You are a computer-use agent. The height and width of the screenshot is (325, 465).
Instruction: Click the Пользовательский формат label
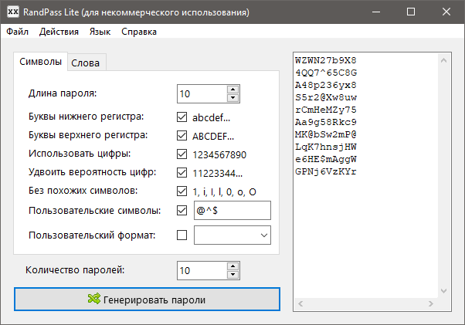[92, 235]
